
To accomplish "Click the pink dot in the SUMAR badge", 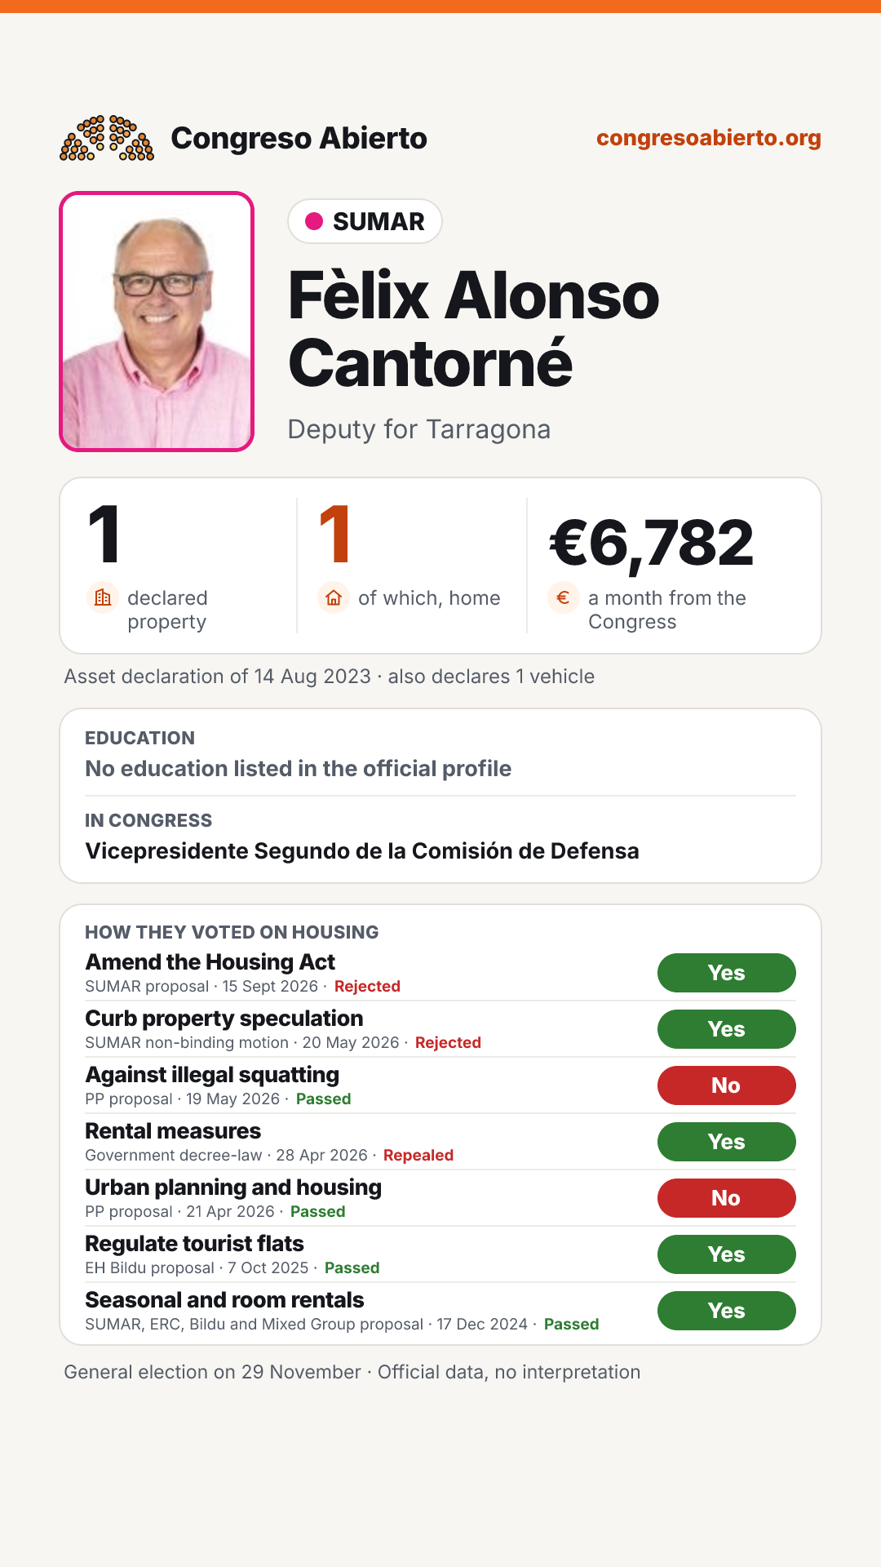I will coord(314,221).
